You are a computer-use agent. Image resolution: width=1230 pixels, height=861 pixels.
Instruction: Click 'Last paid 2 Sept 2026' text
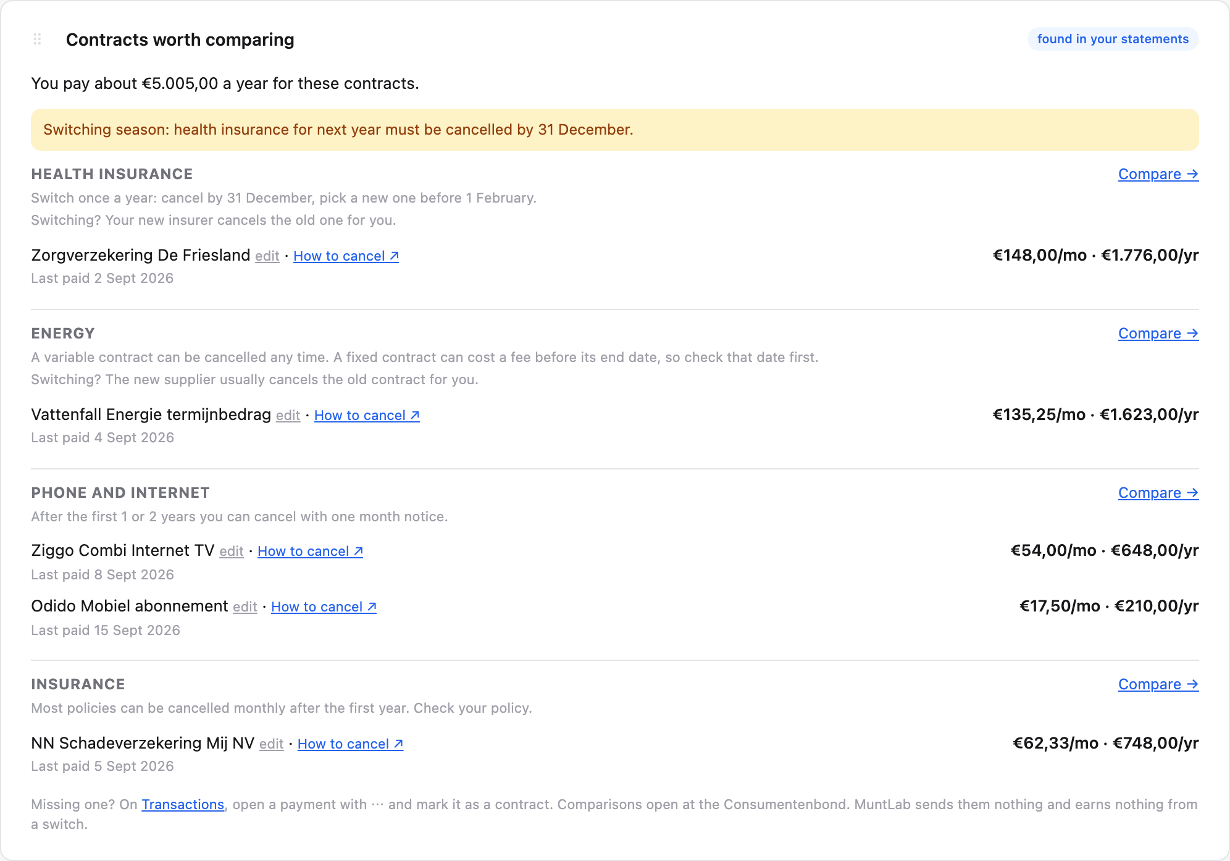pyautogui.click(x=102, y=279)
